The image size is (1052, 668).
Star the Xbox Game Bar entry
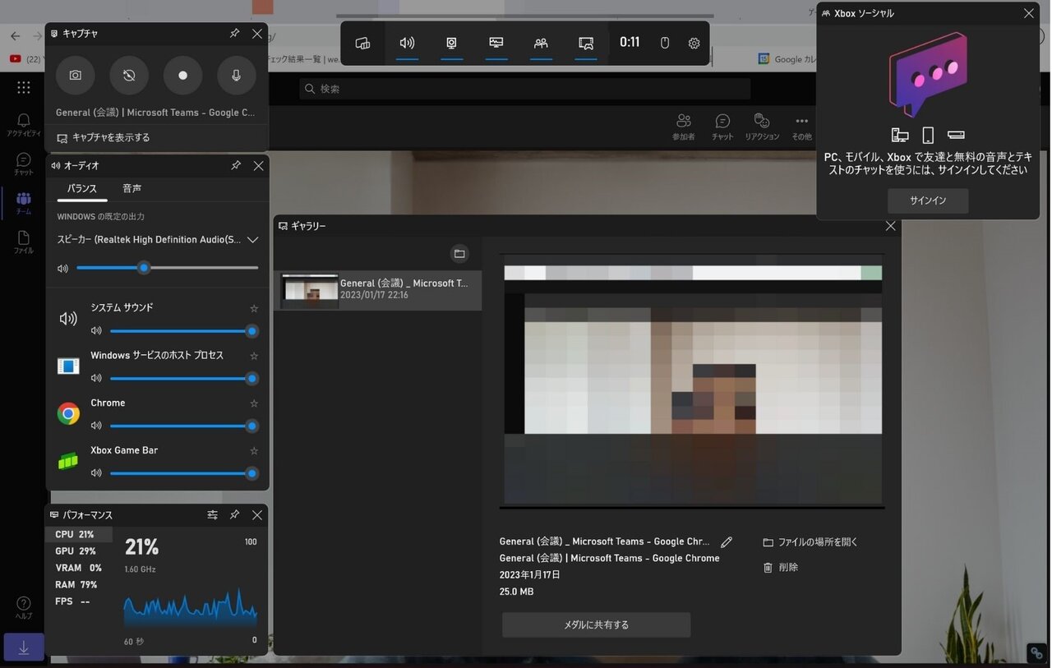click(x=254, y=451)
